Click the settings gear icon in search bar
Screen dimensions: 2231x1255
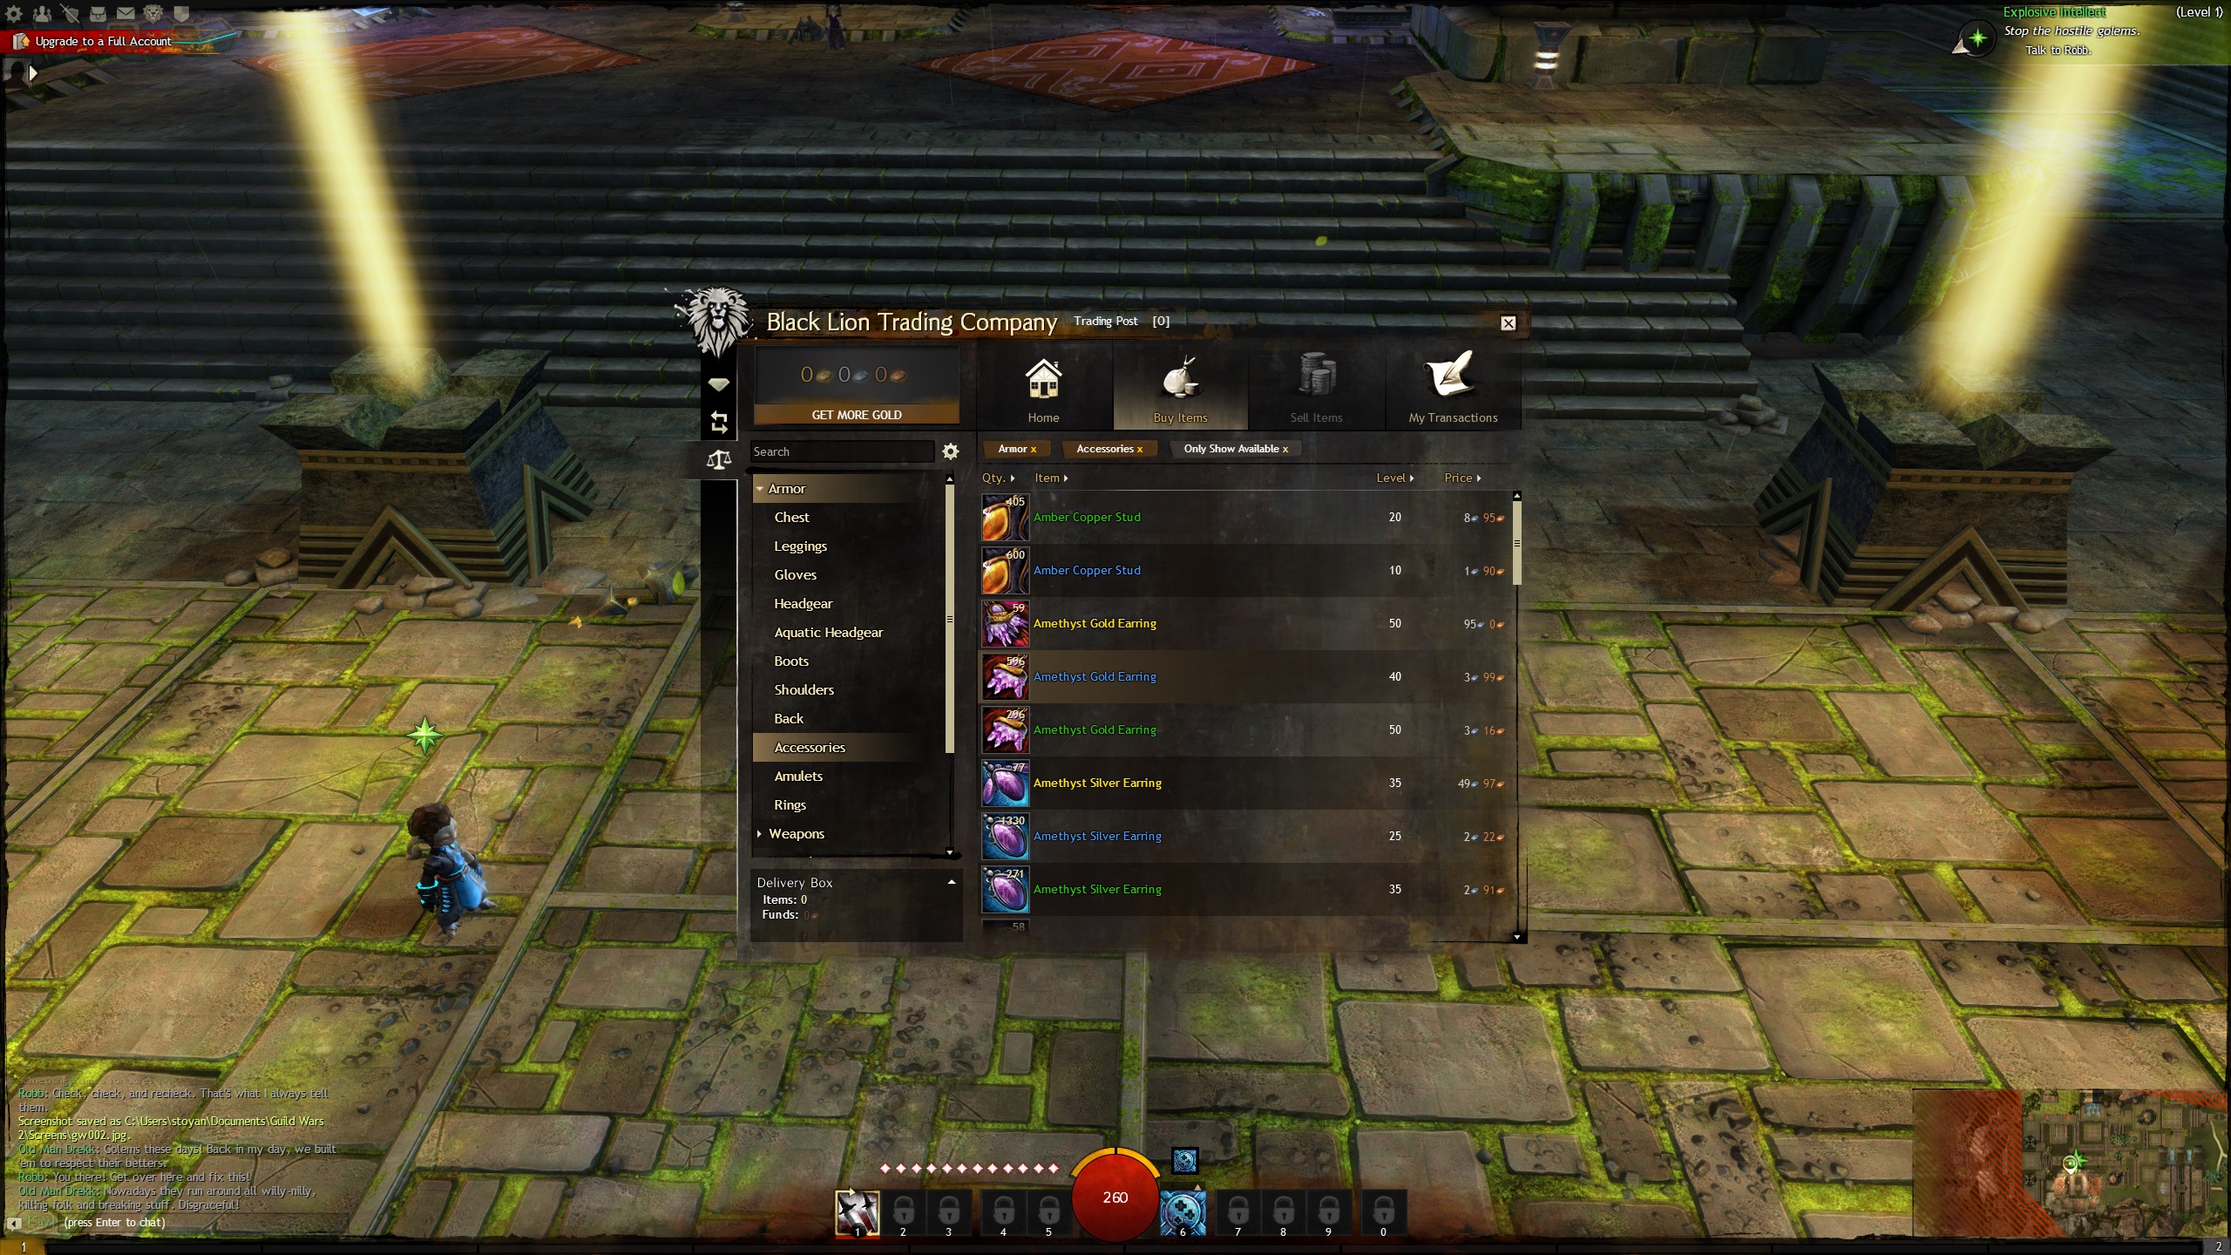click(950, 451)
